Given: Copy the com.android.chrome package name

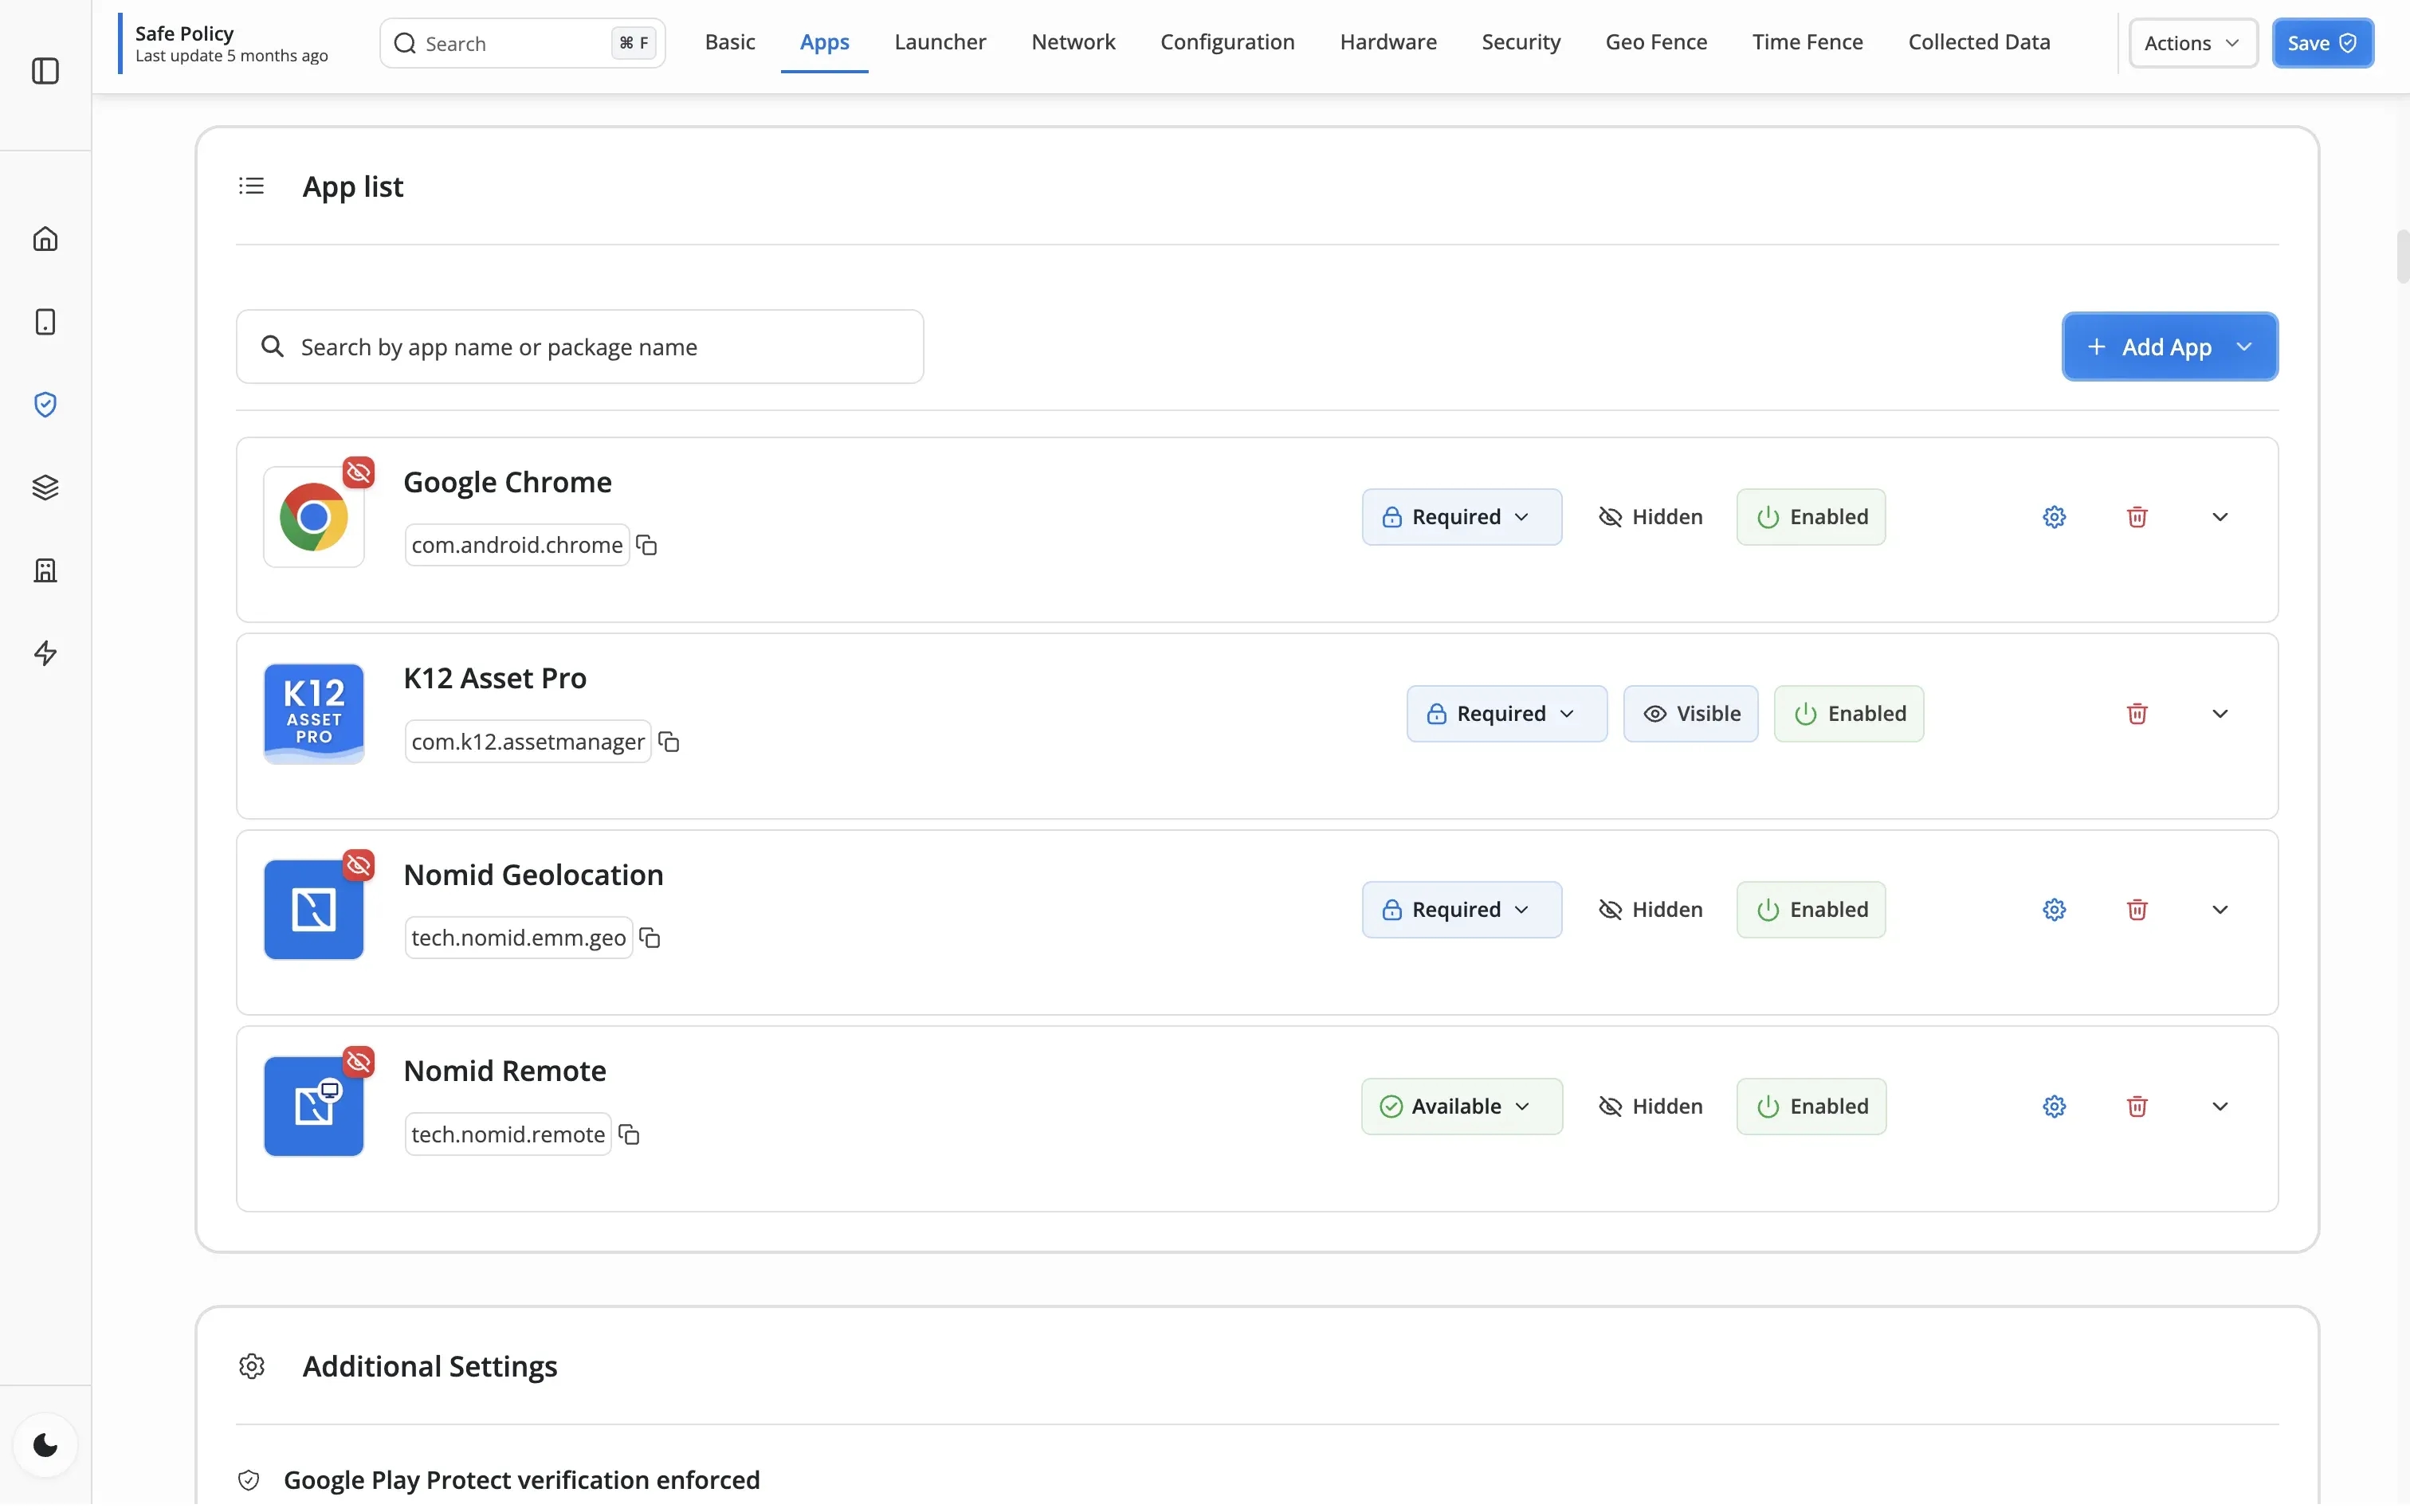Looking at the screenshot, I should tap(647, 546).
